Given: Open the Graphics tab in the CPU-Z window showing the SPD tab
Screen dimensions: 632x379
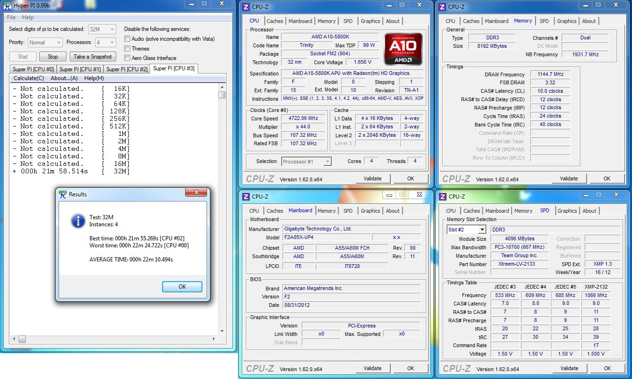Looking at the screenshot, I should 567,211.
